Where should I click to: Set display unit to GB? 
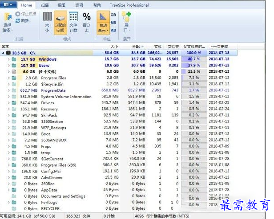tap(113, 15)
